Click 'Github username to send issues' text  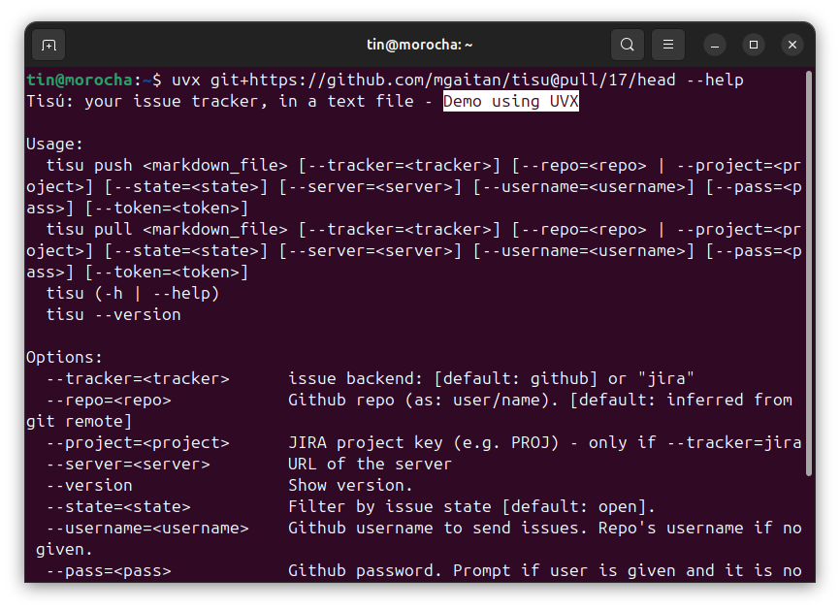point(437,529)
